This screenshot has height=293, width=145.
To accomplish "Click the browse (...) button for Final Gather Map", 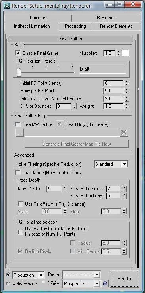I will (x=19, y=133).
